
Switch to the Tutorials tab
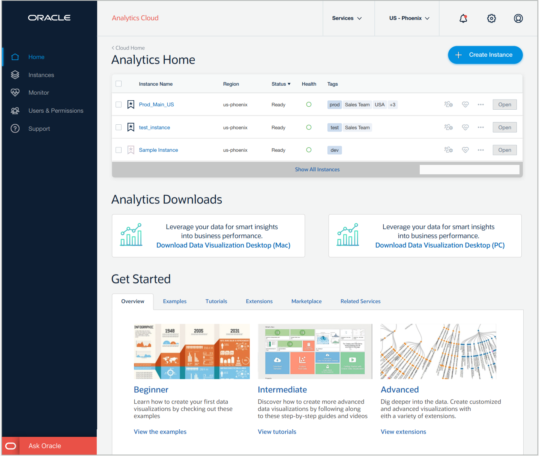216,301
